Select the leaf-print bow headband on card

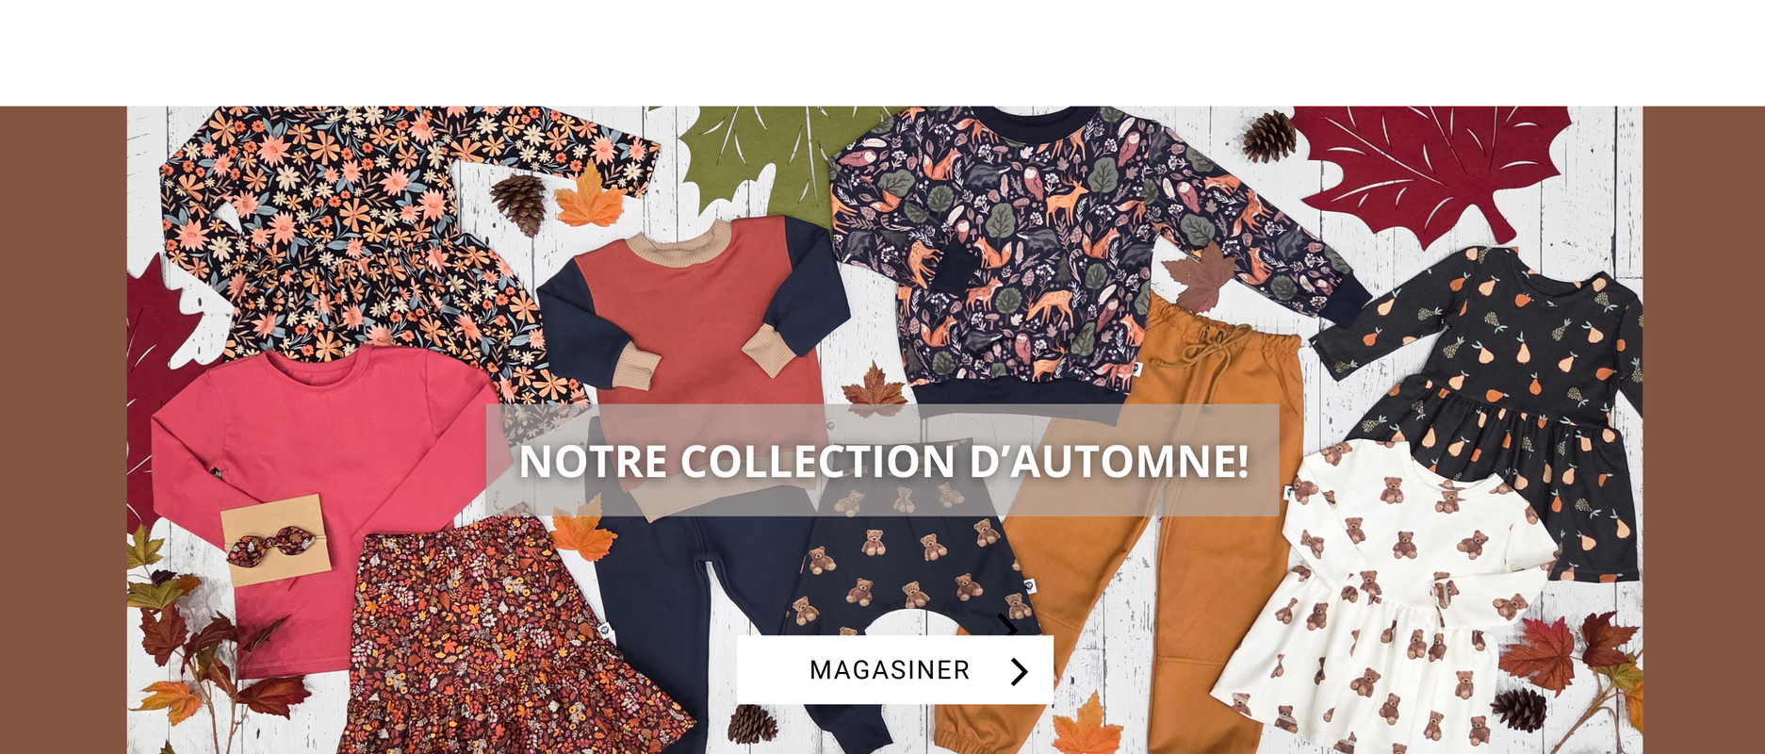point(276,540)
